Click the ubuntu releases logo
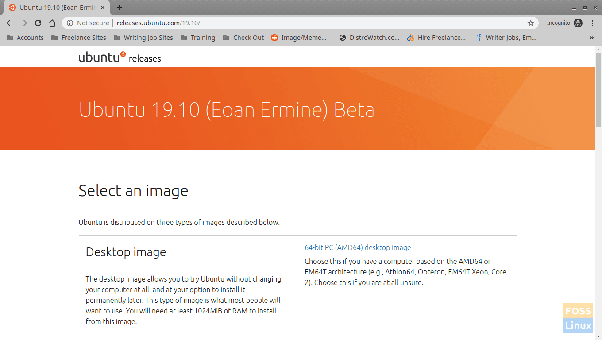Viewport: 602px width, 340px height. click(120, 57)
